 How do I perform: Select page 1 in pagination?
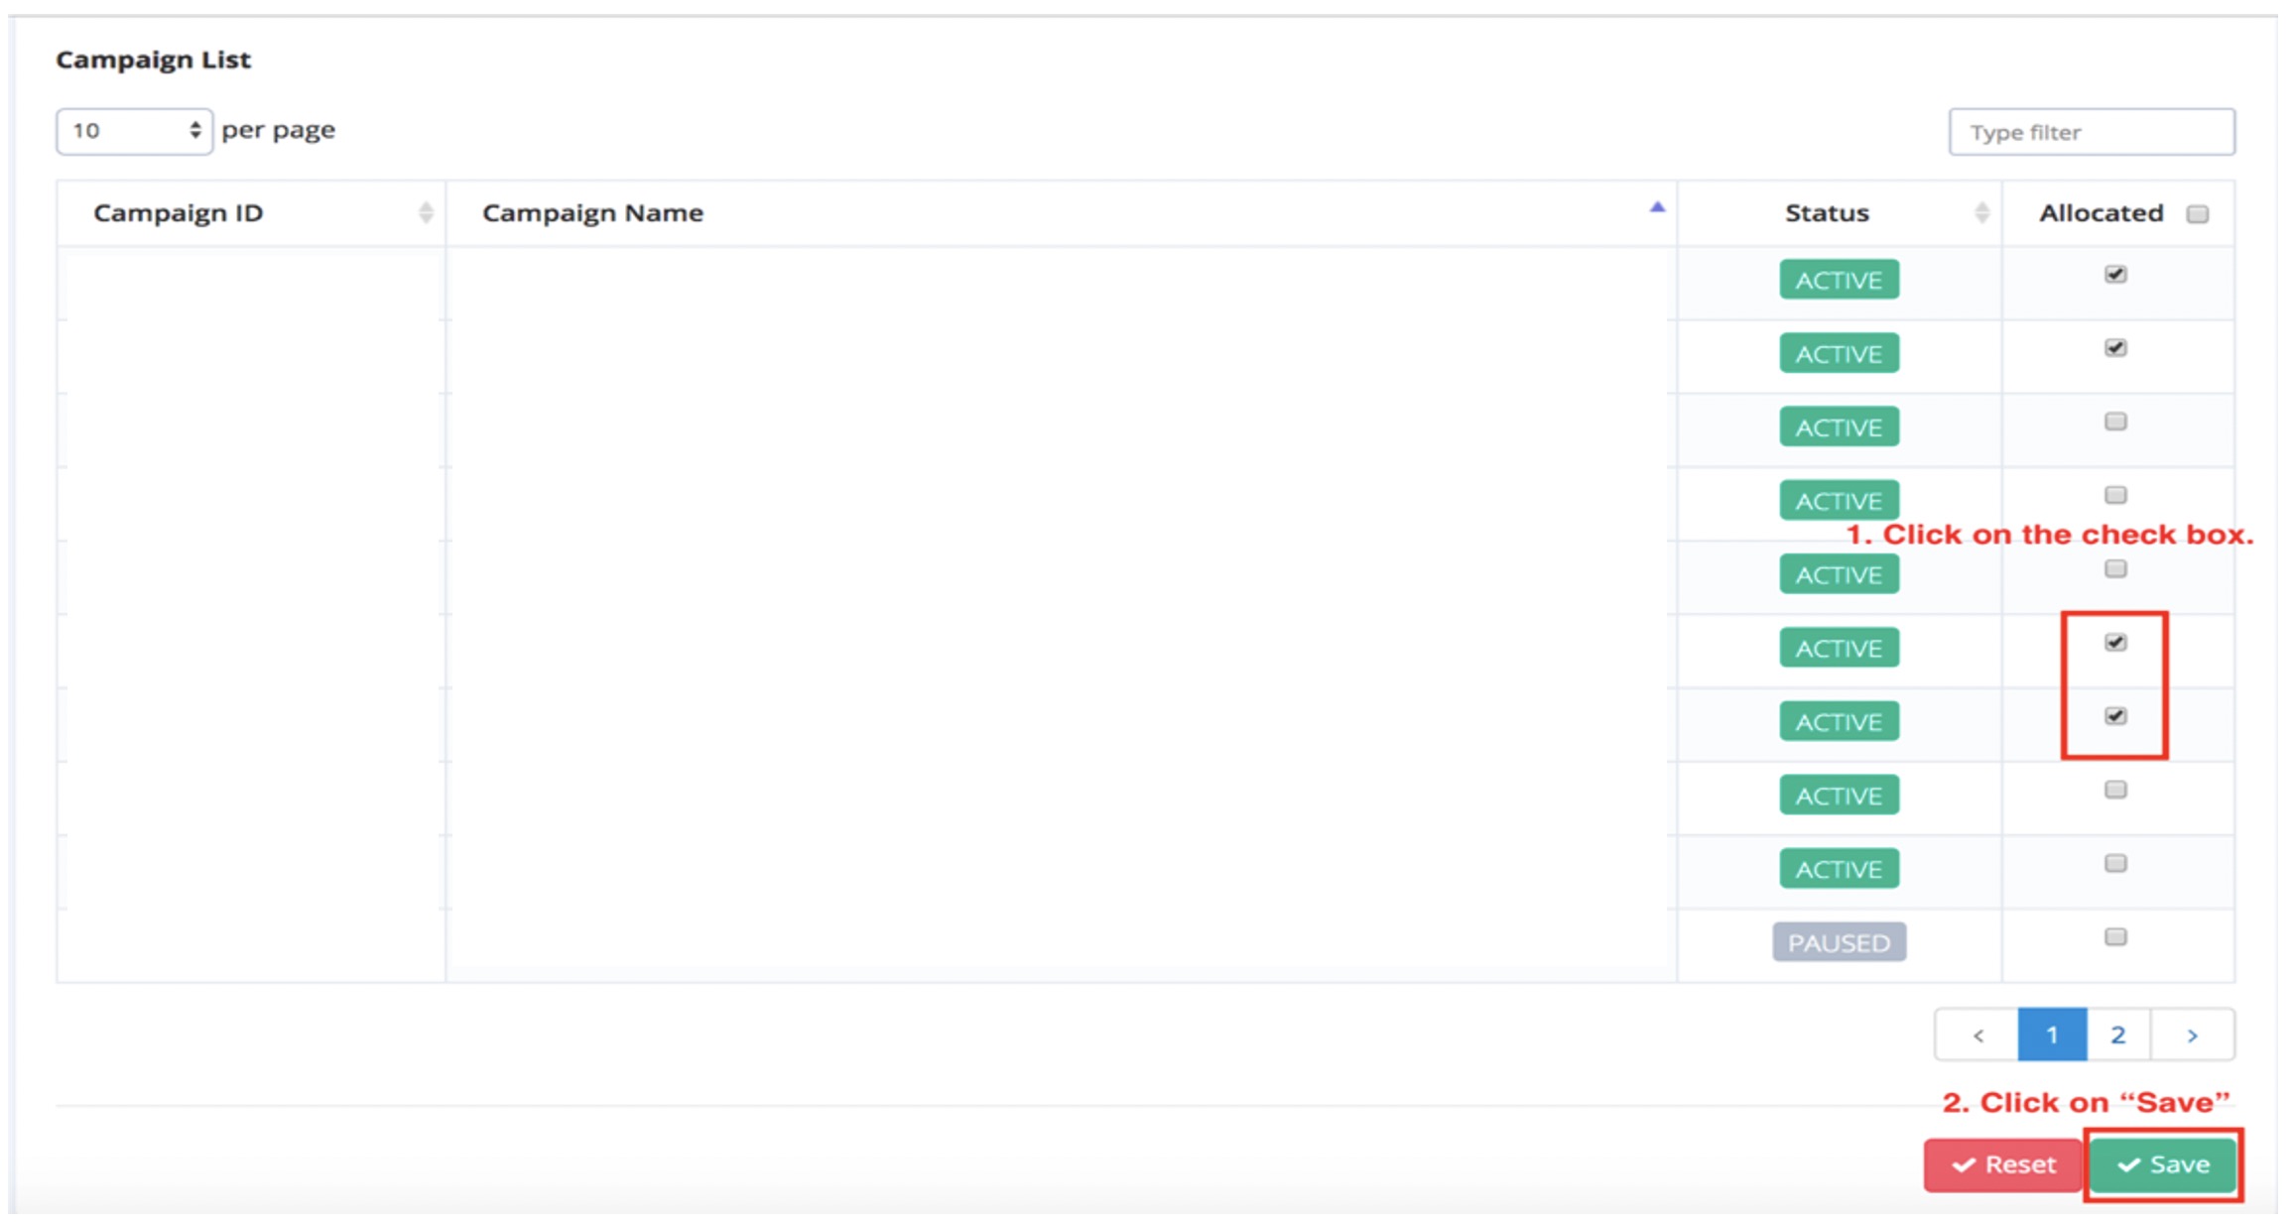(x=2051, y=1035)
